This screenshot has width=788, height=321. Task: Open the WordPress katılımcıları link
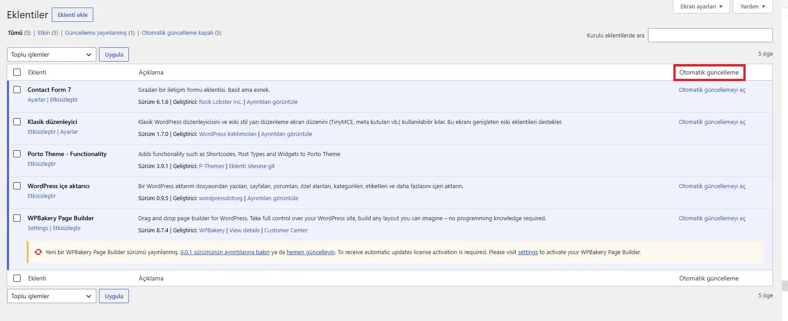click(x=227, y=134)
